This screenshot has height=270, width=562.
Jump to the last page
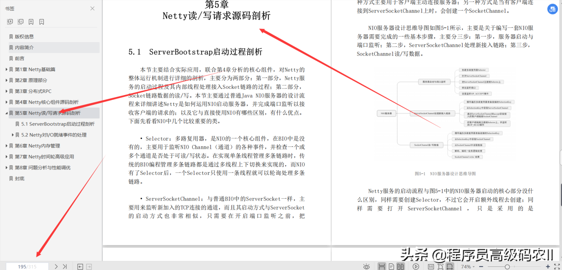(x=65, y=266)
